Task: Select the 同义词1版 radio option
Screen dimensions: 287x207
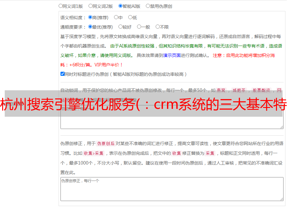Action: tap(60, 6)
